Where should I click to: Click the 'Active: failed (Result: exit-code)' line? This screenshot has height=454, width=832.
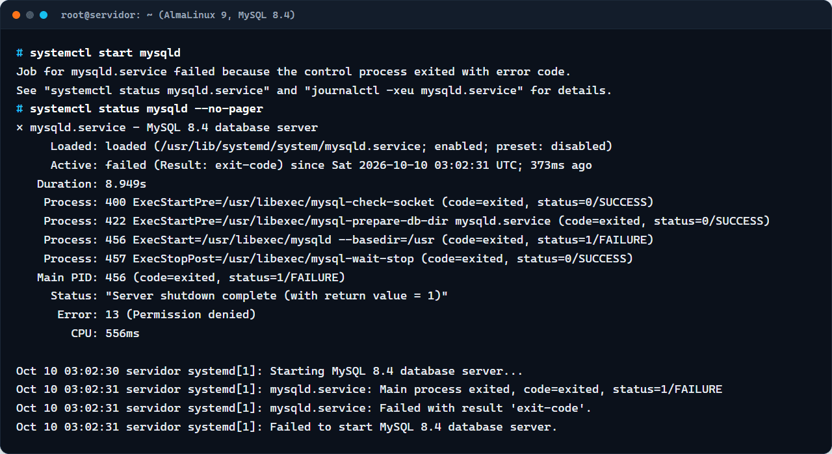tap(321, 166)
